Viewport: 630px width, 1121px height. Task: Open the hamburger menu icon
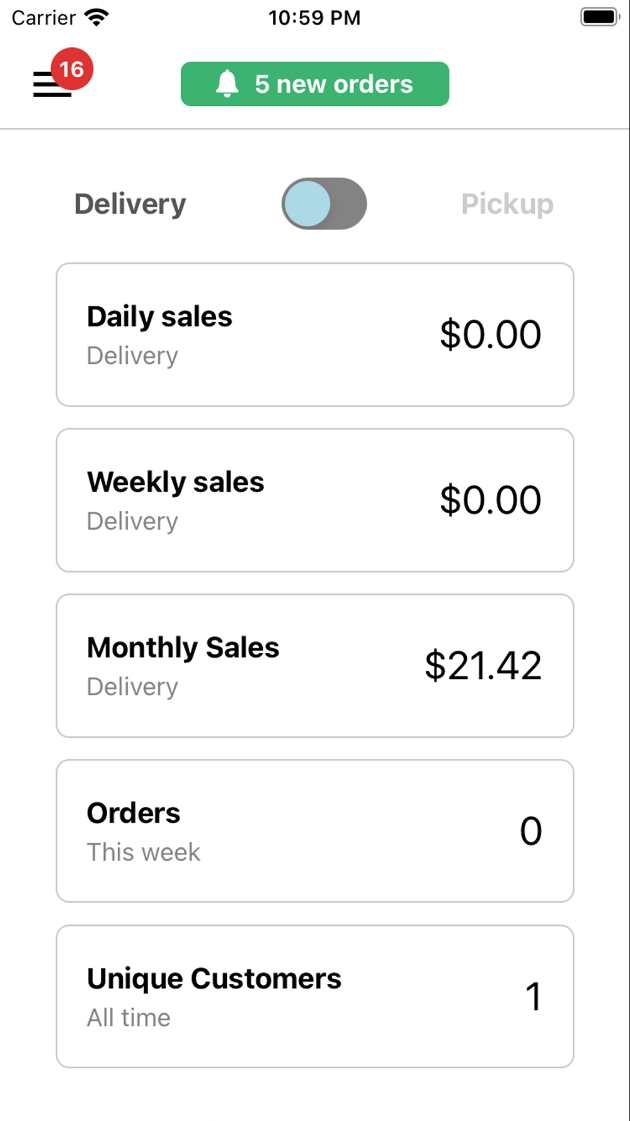click(x=52, y=84)
